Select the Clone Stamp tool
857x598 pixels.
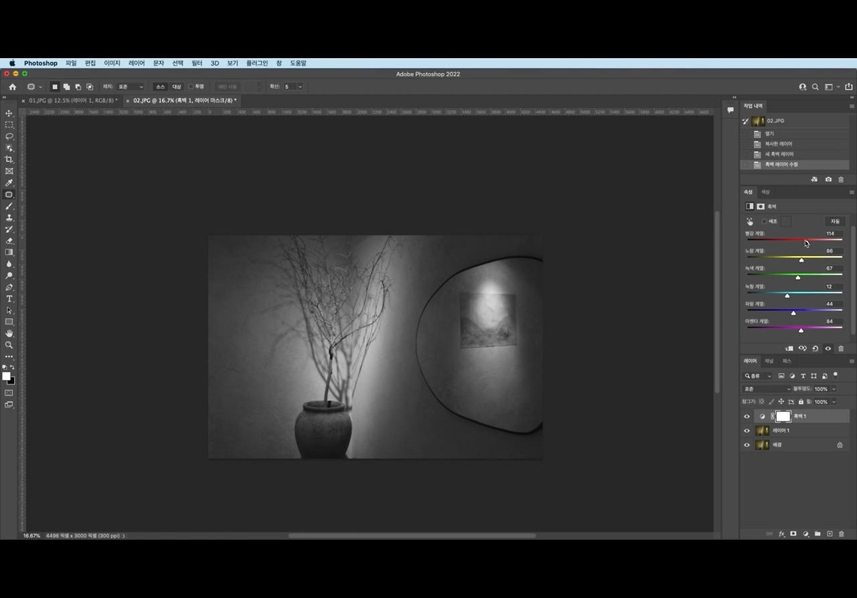coord(9,217)
